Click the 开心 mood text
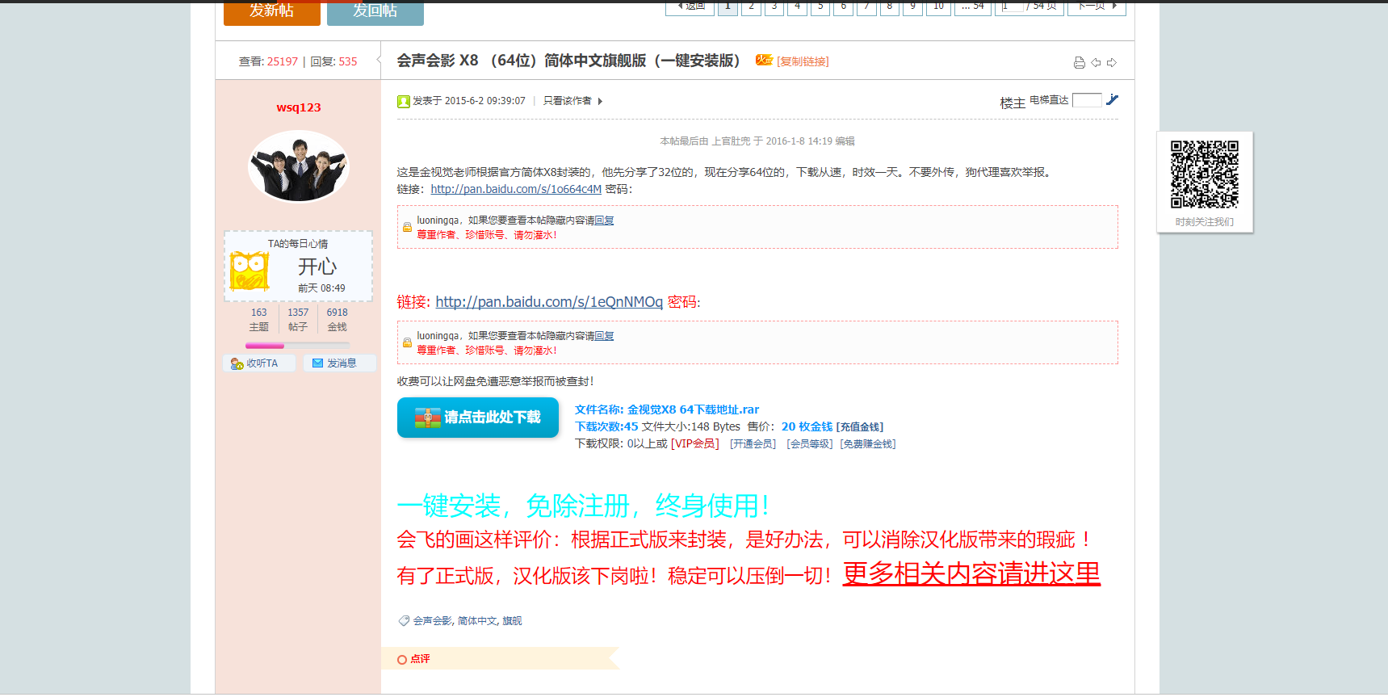 [x=317, y=266]
